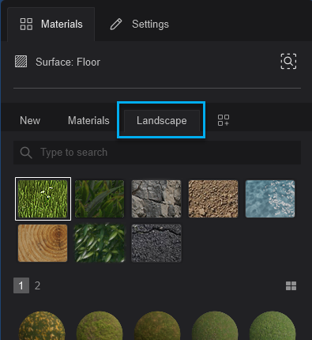Screen dimensions: 312x340
Task: Choose the dark cracked asphalt thumbnail
Action: point(156,243)
